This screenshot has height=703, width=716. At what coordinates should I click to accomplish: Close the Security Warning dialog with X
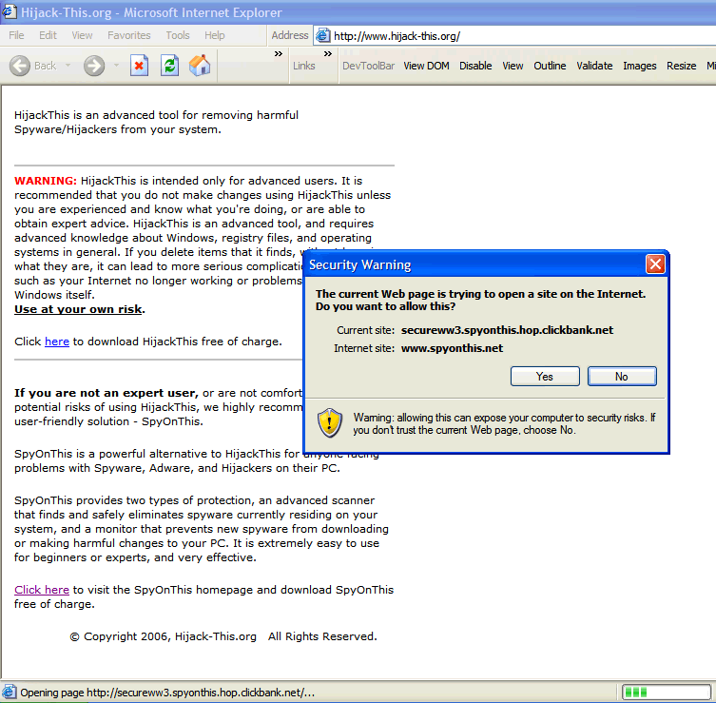(654, 264)
